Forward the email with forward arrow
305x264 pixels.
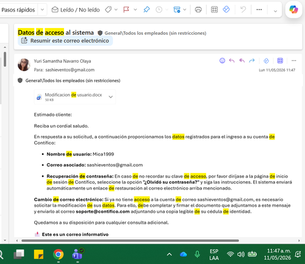[x=252, y=60]
